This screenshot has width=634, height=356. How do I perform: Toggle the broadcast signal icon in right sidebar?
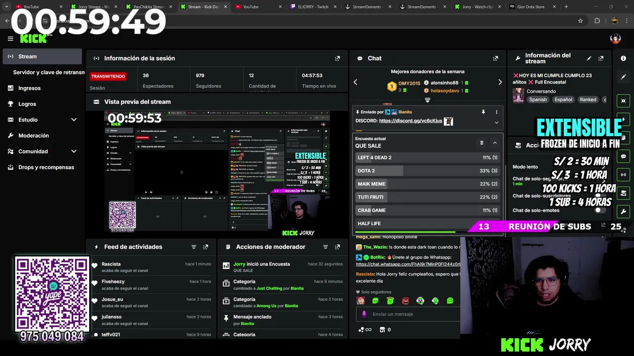coord(623,175)
